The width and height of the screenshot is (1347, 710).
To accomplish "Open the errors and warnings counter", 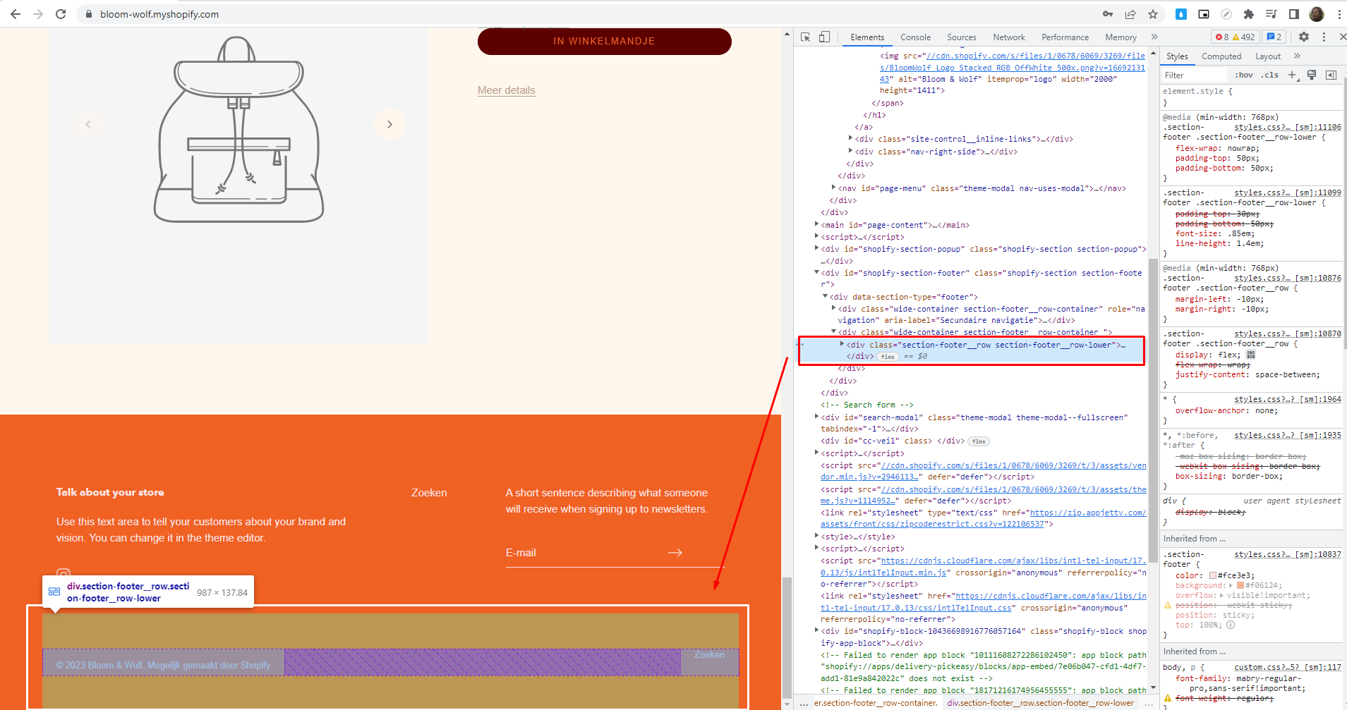I will point(1236,37).
